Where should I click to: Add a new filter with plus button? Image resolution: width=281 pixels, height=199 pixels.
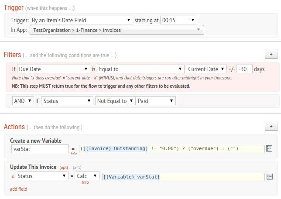(x=271, y=54)
